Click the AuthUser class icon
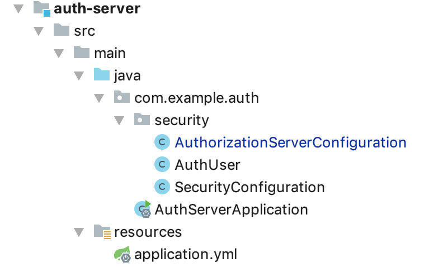 162,165
